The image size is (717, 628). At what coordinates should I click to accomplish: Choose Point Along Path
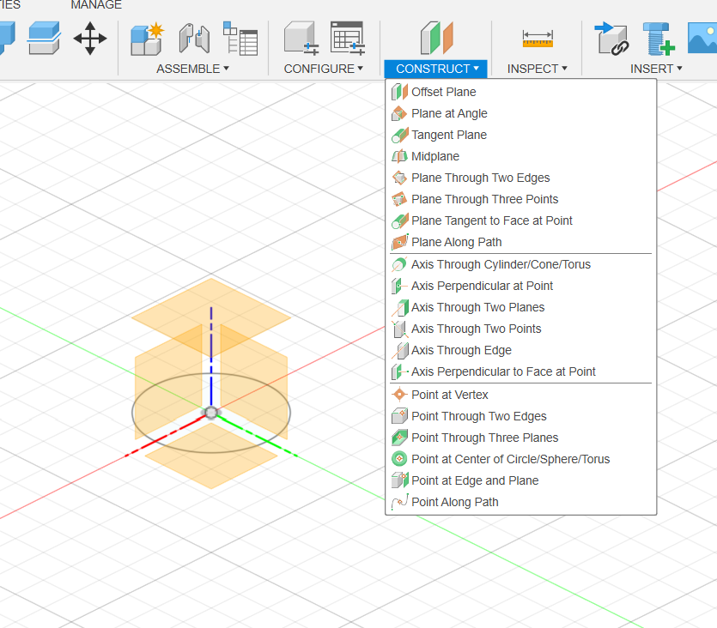click(x=521, y=502)
